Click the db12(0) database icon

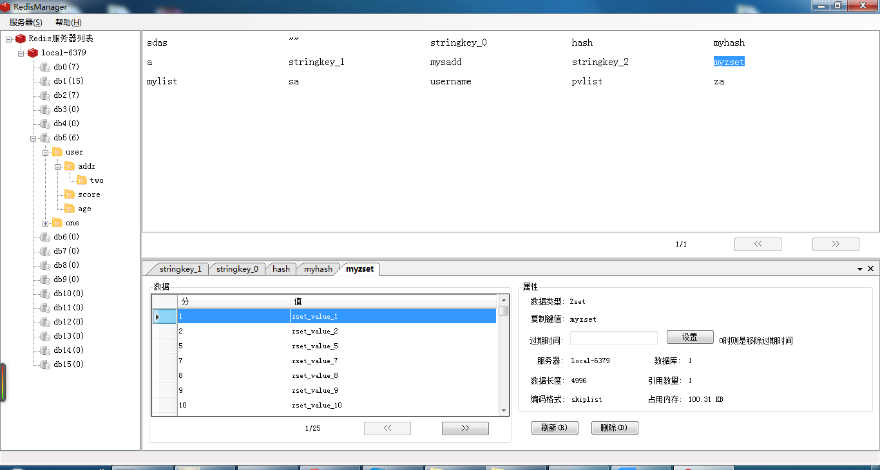[x=45, y=322]
